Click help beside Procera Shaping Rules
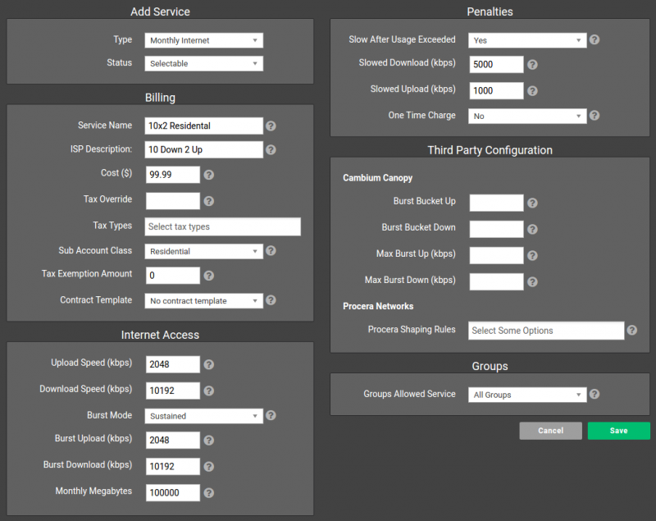Viewport: 656px width, 521px height. (x=631, y=330)
